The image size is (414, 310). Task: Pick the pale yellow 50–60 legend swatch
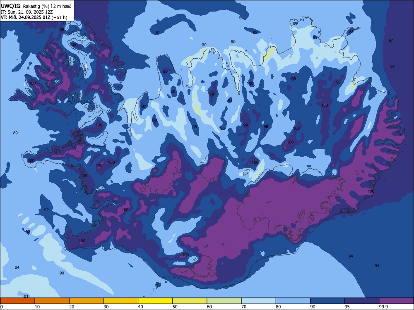click(190, 301)
